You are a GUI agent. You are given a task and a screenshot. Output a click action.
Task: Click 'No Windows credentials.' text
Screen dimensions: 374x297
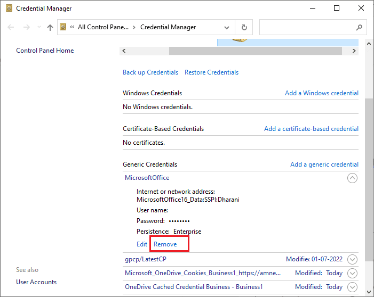158,107
